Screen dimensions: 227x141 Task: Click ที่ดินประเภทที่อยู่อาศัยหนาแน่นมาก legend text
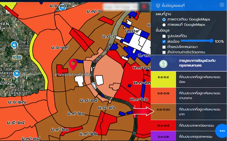click(199, 112)
